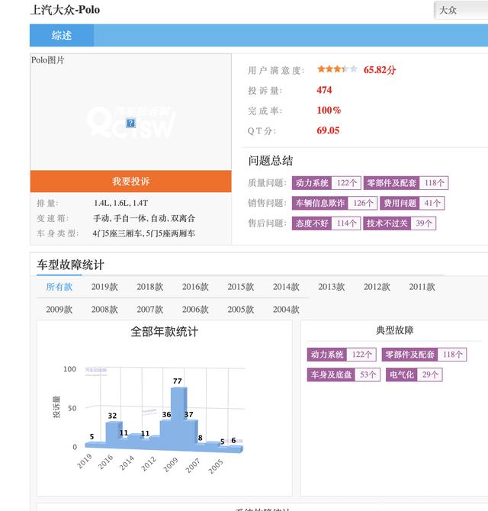The width and height of the screenshot is (488, 511).
Task: Select the 2013款 model year tab
Action: point(331,287)
